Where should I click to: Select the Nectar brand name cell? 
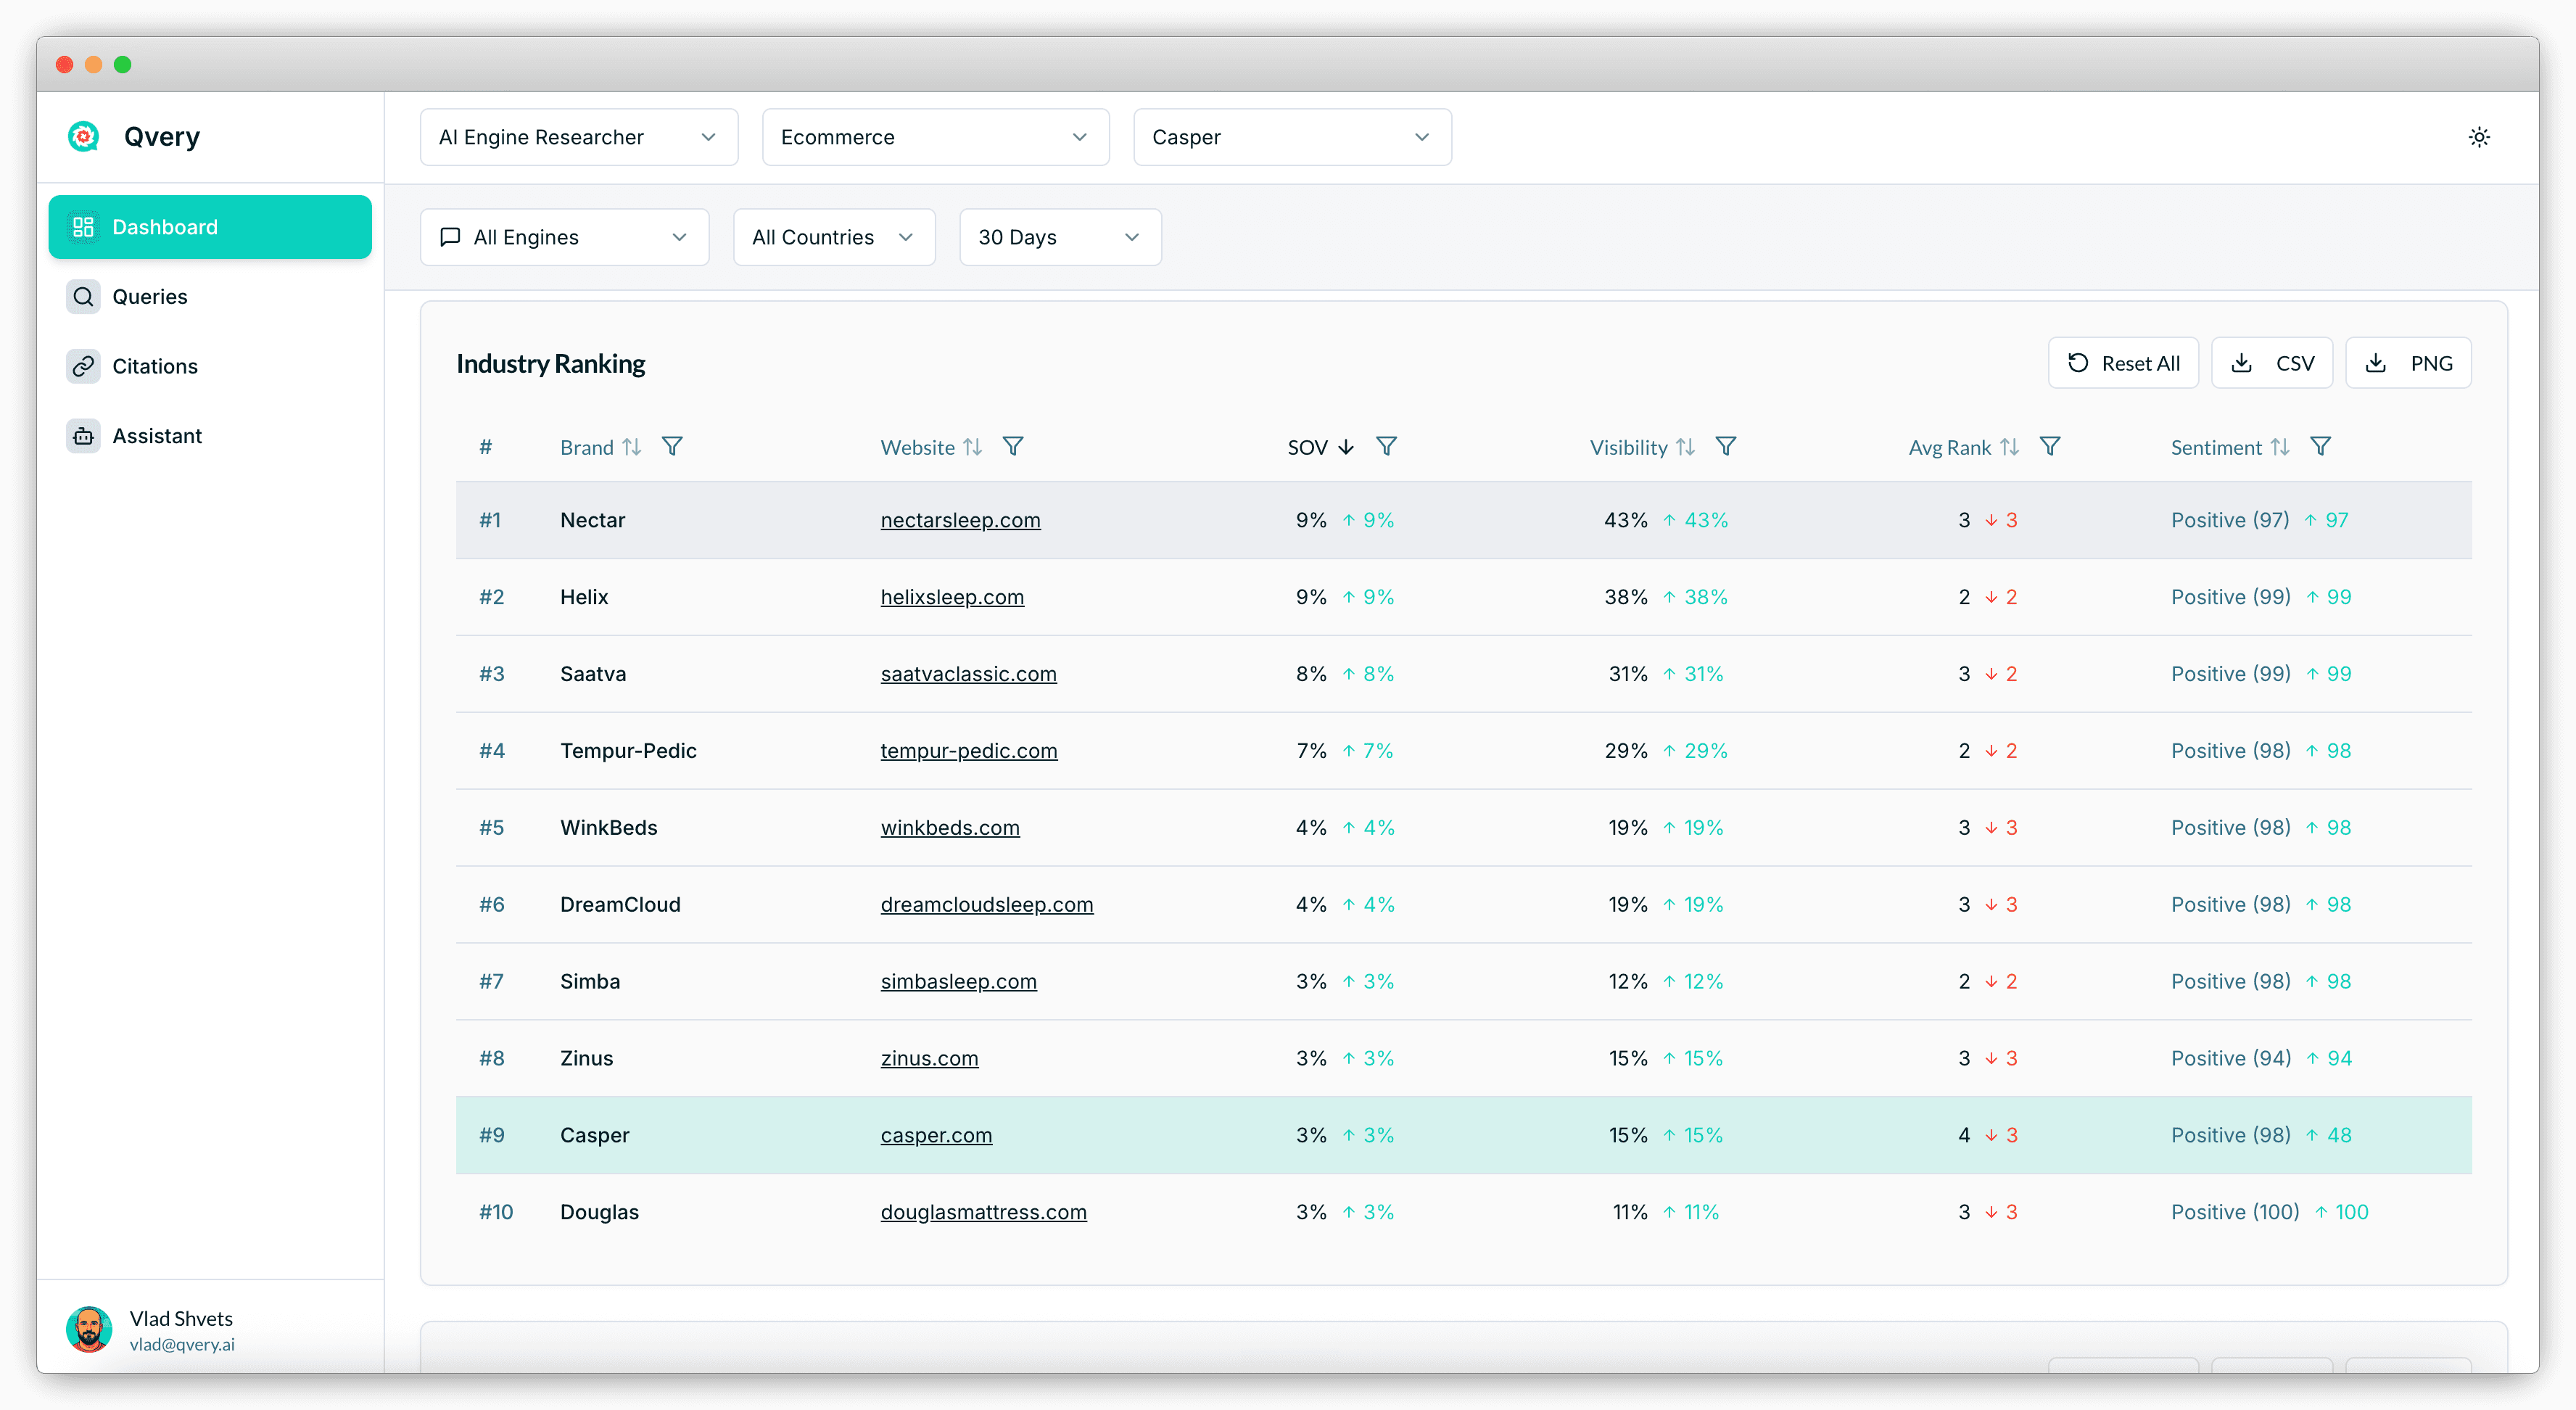coord(593,520)
